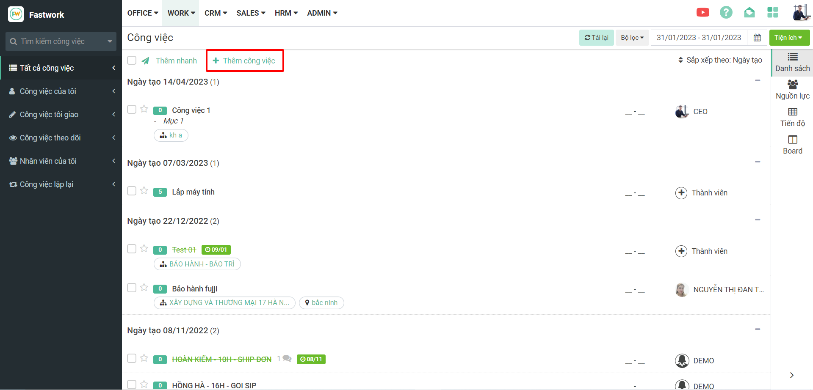Screen dimensions: 813x390
Task: Expand the Tiện ích dropdown button
Action: (x=789, y=38)
